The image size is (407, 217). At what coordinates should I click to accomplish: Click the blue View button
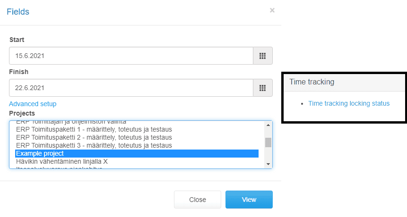(249, 200)
